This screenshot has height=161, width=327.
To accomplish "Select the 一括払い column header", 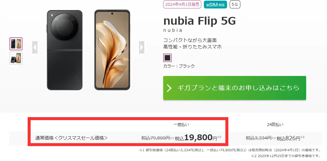I will (x=181, y=125).
